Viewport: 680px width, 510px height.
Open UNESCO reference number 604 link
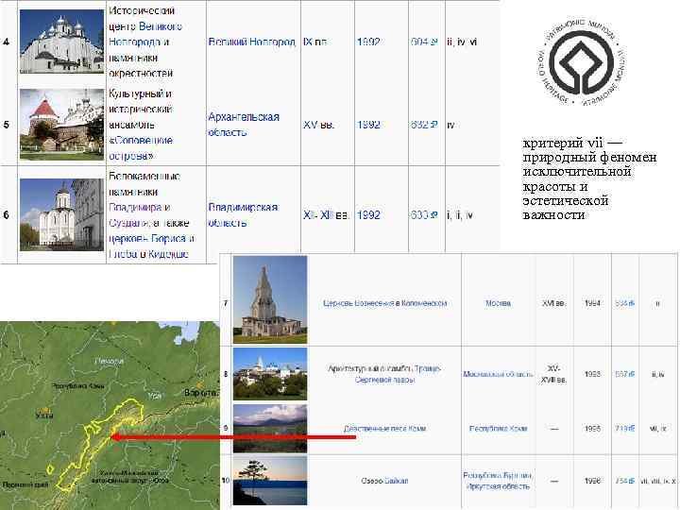pyautogui.click(x=424, y=42)
